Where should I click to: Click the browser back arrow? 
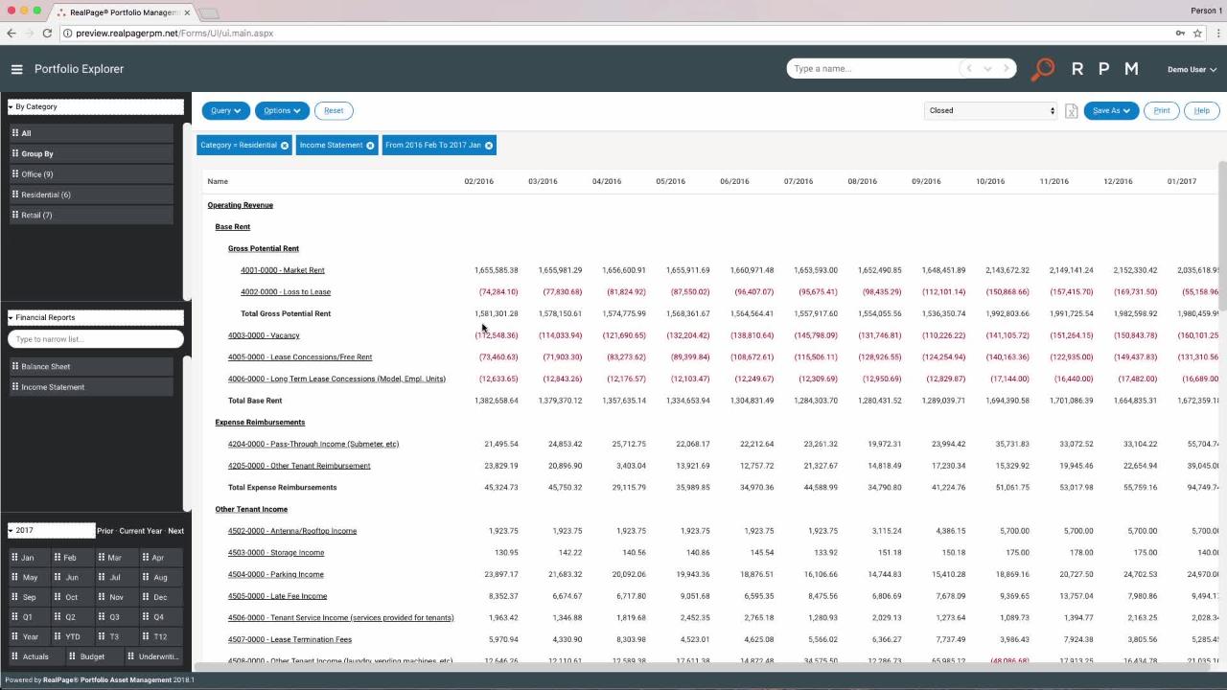point(12,33)
